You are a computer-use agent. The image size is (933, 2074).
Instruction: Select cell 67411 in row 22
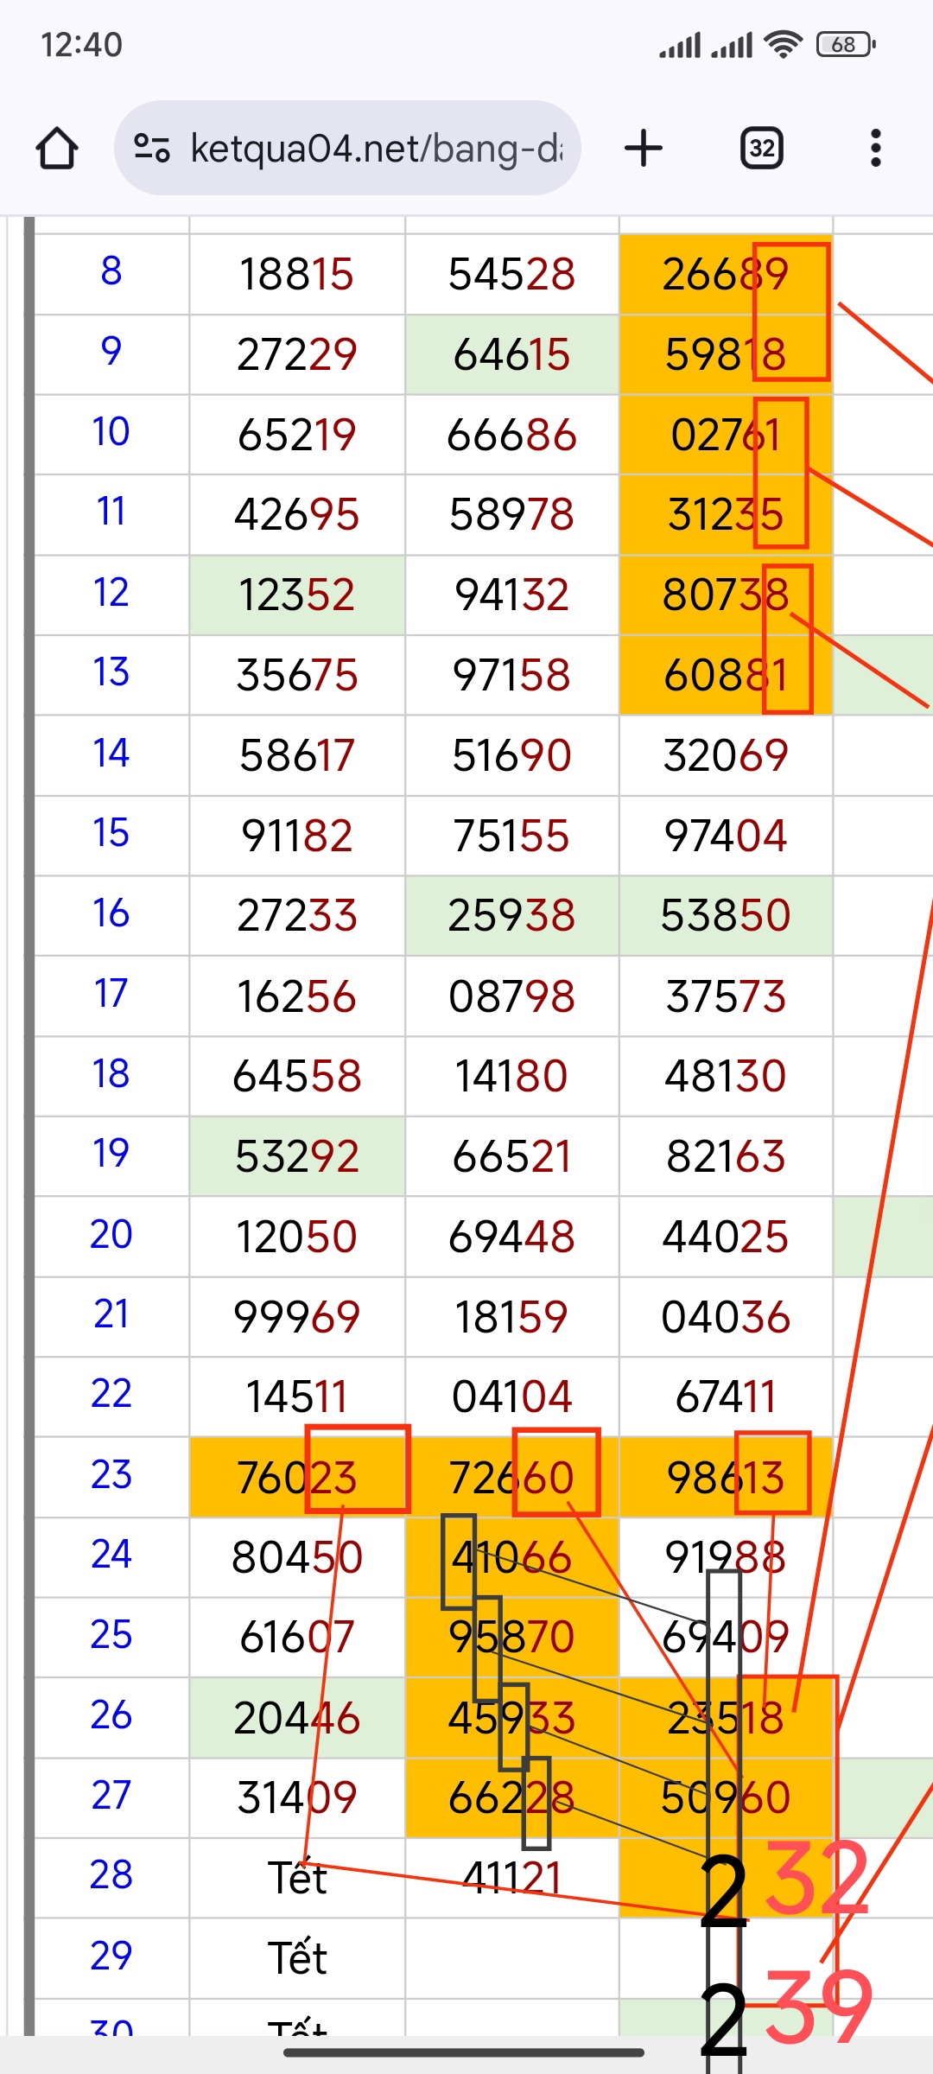(726, 1397)
